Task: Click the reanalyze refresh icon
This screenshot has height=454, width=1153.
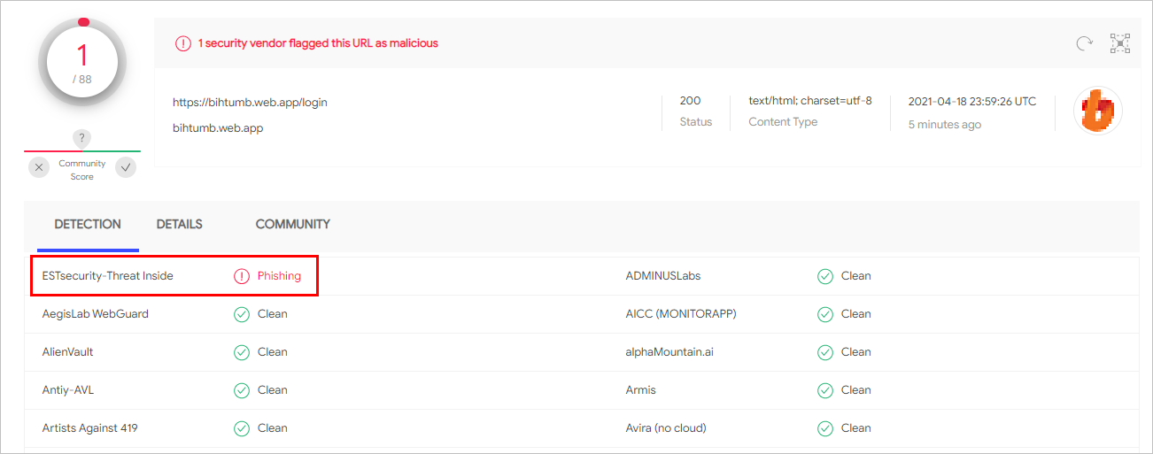Action: 1084,43
